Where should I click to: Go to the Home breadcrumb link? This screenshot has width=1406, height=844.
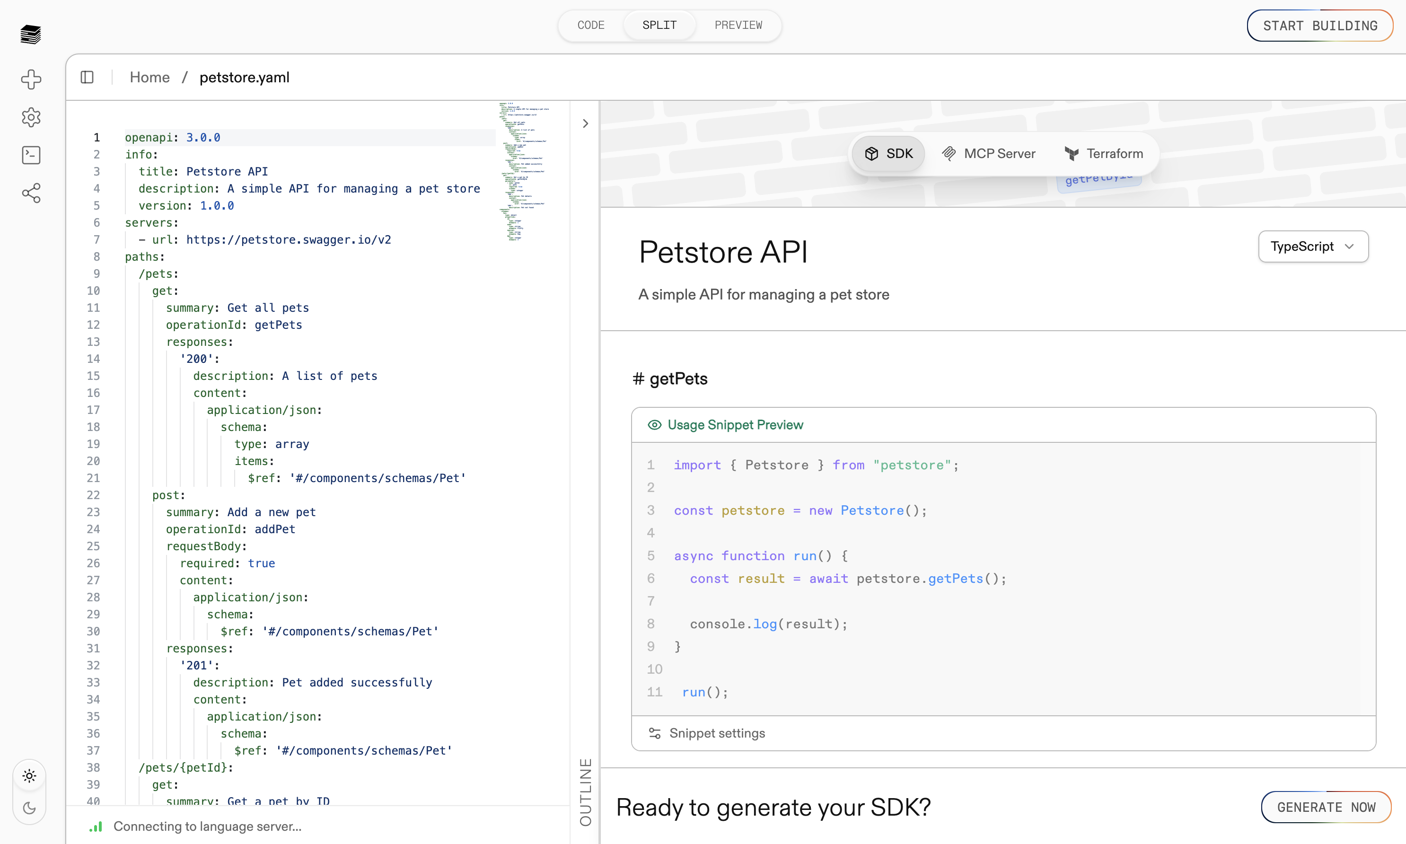coord(149,77)
